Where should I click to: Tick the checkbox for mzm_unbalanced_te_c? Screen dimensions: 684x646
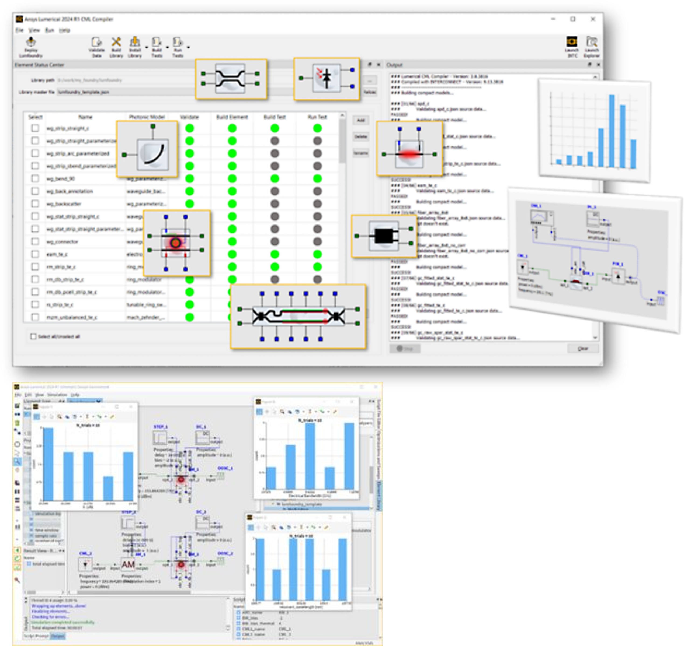pyautogui.click(x=35, y=317)
